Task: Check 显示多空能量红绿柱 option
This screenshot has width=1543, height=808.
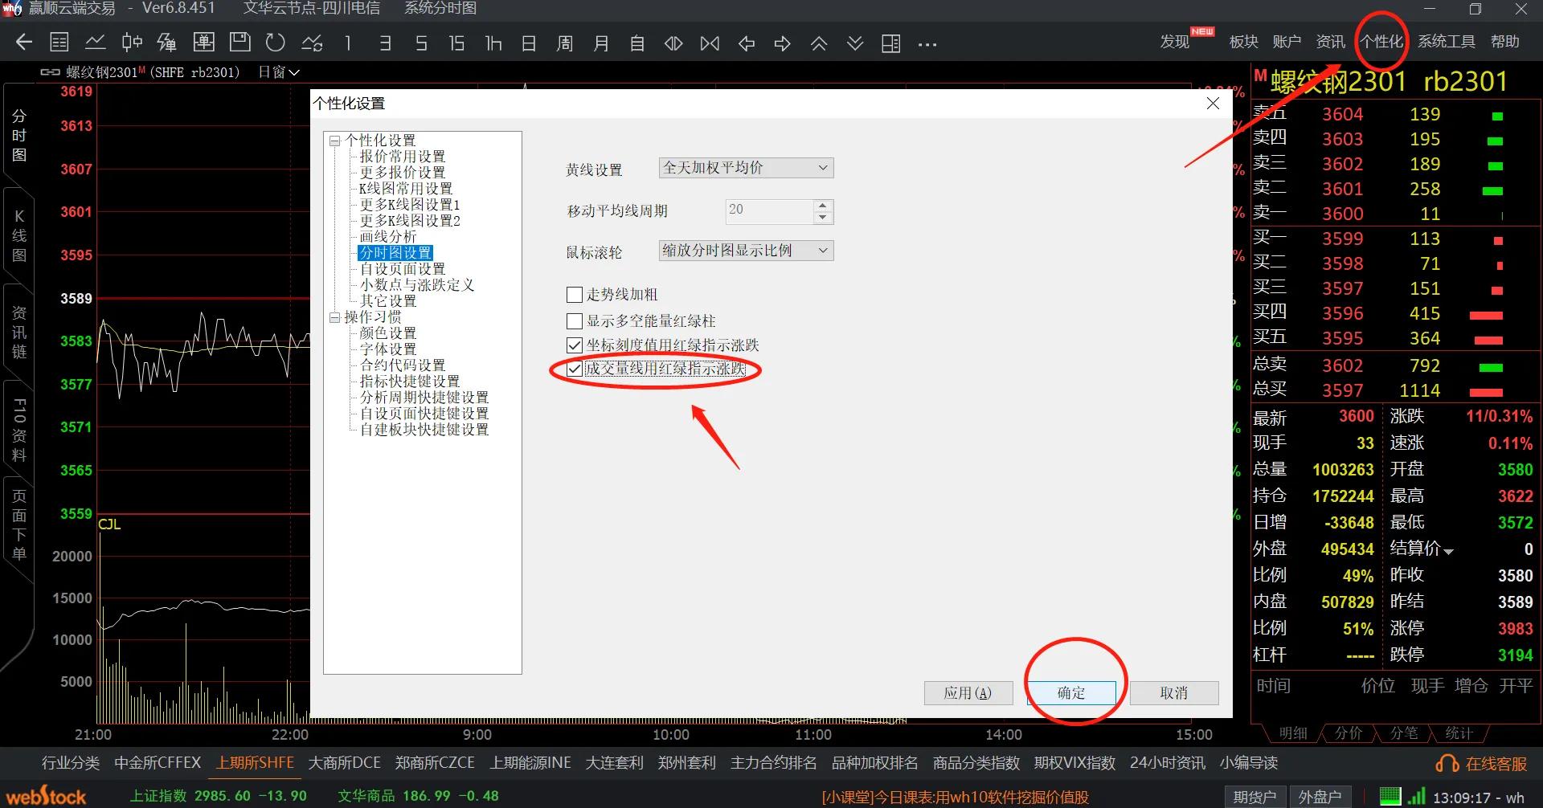Action: coord(575,321)
